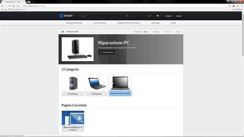Open Riparazione PC portatili category
The width and height of the screenshot is (244, 137).
(120, 86)
